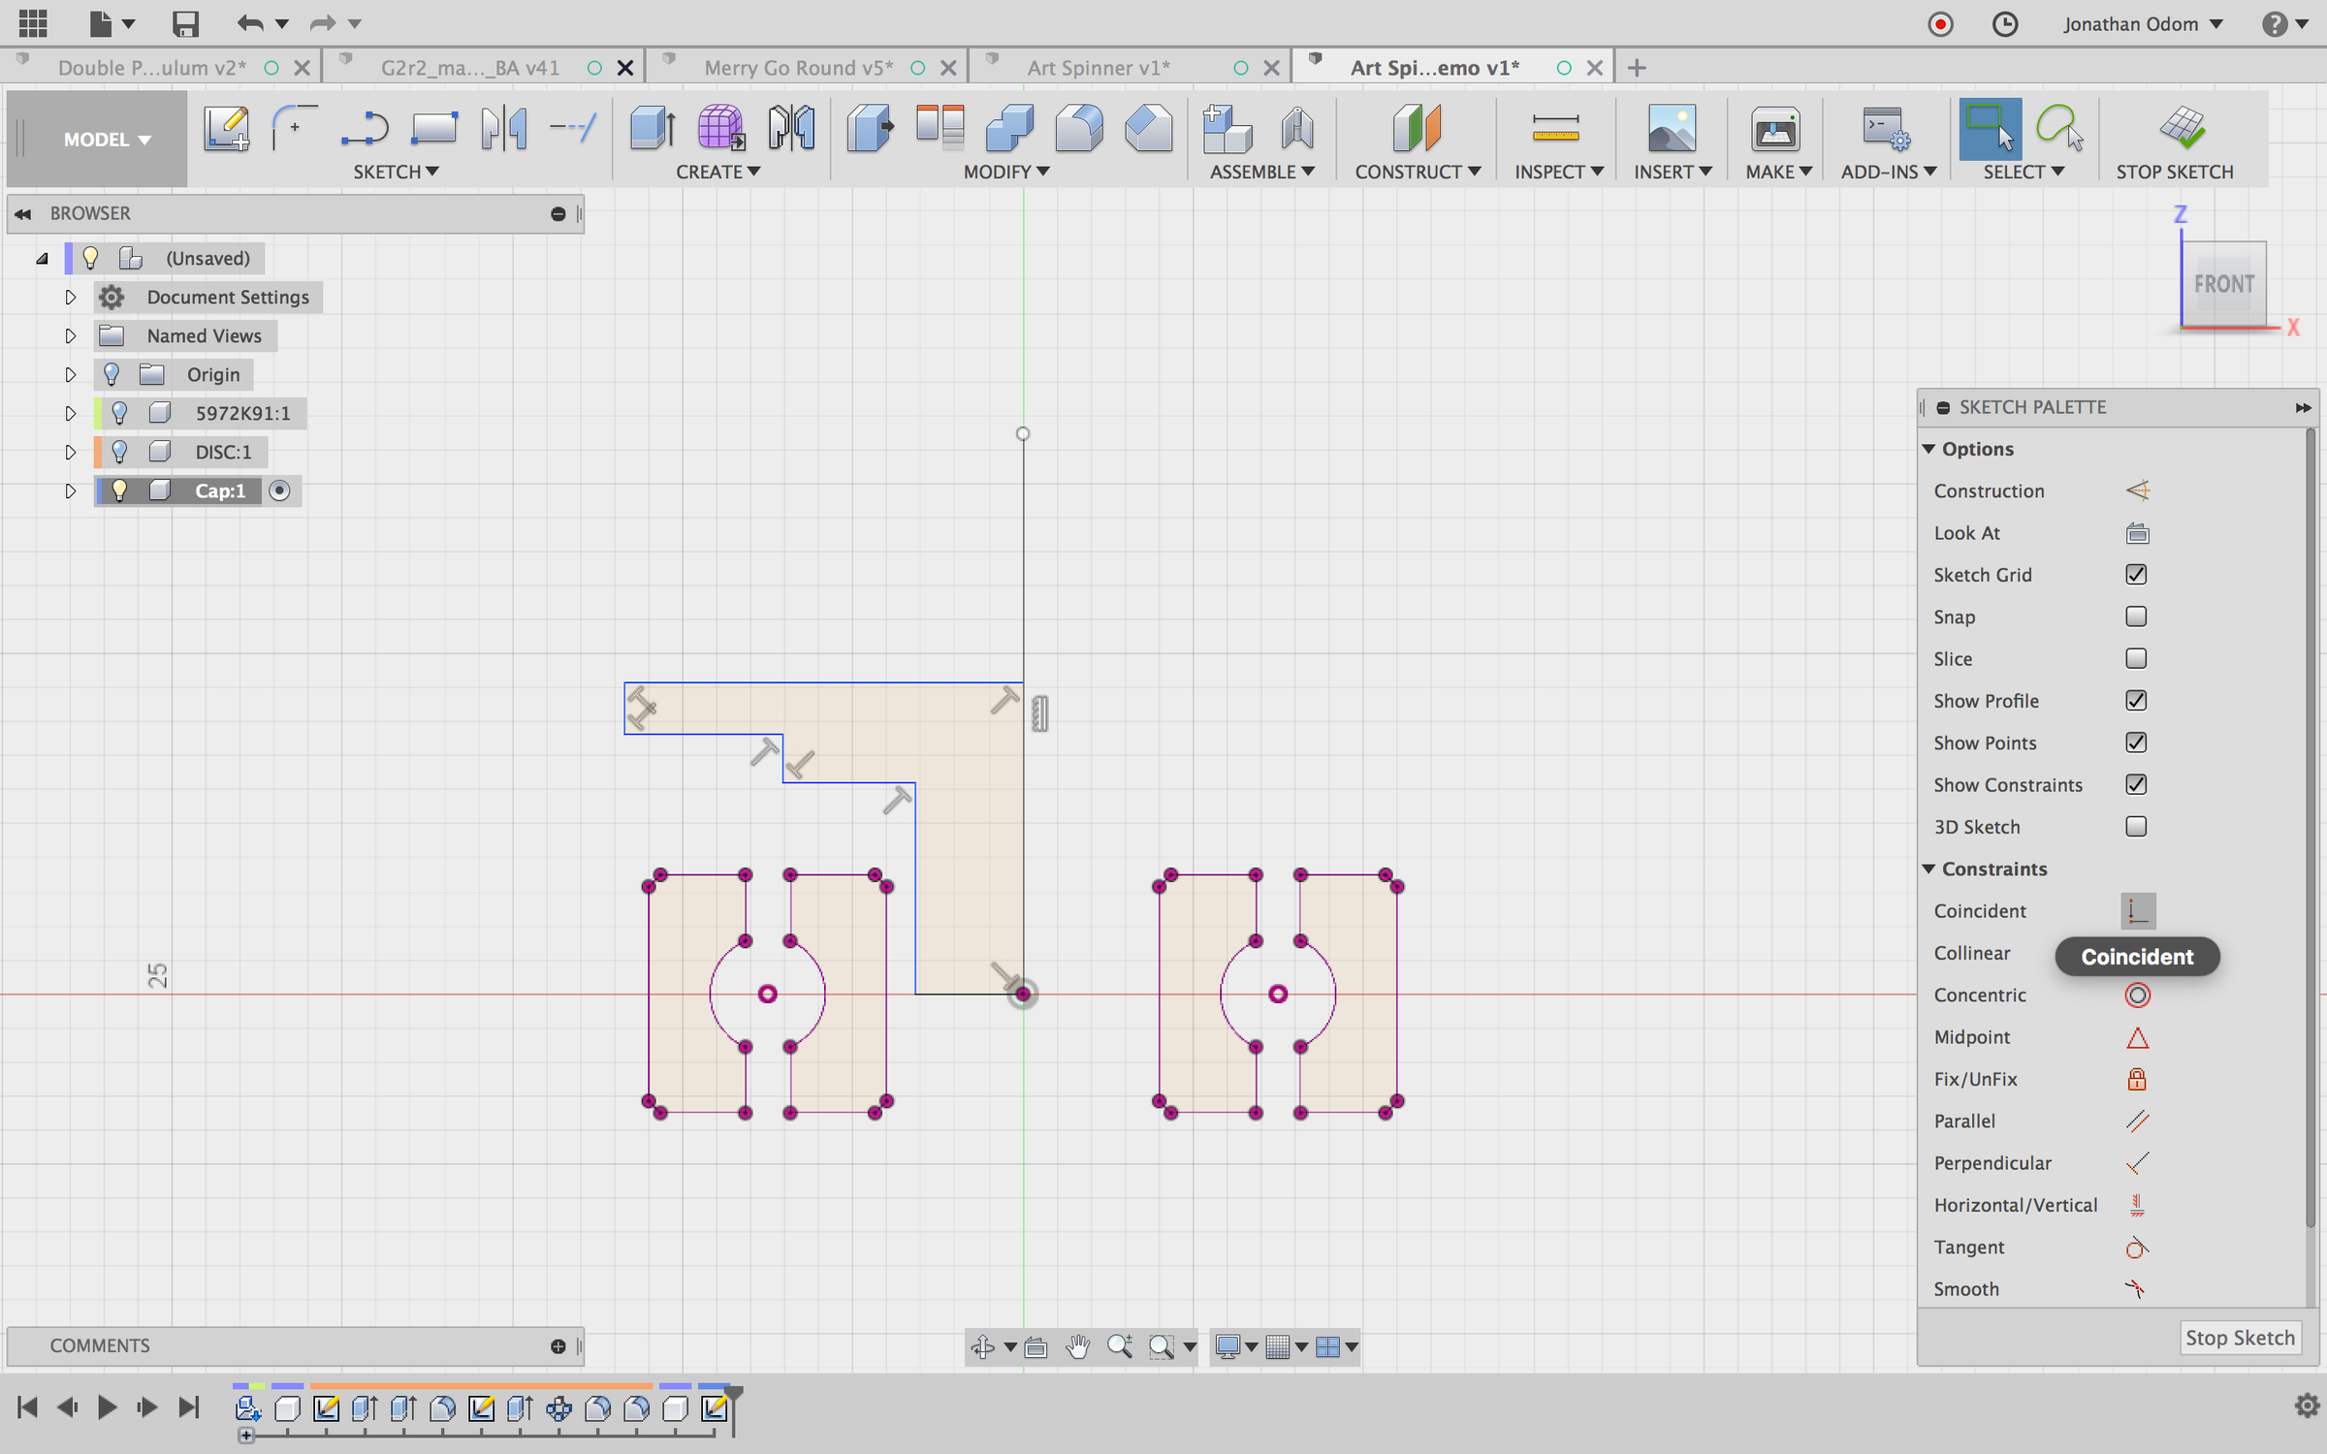Screen dimensions: 2327x1454
Task: Click the Measure ruler icon under Inspect
Action: (1555, 129)
